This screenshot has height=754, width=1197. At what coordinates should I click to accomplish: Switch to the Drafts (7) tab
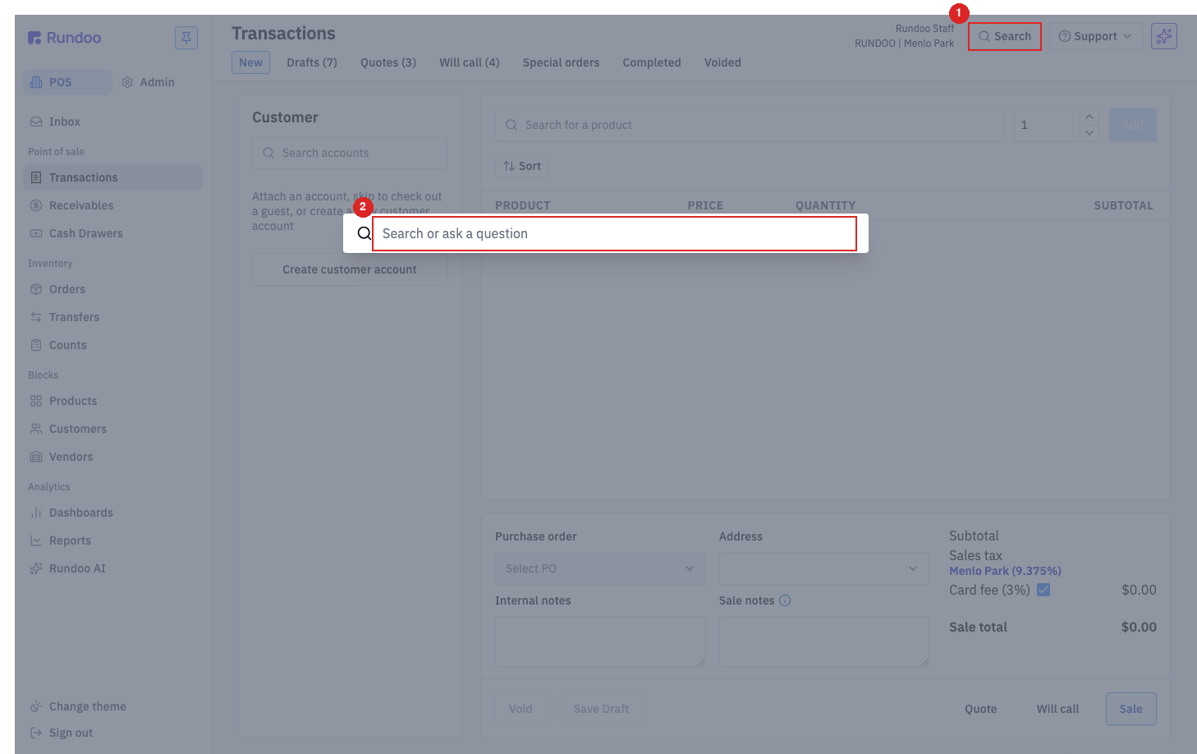[x=312, y=62]
